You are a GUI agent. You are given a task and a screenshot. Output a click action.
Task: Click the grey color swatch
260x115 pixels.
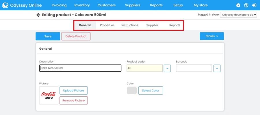(x=132, y=91)
